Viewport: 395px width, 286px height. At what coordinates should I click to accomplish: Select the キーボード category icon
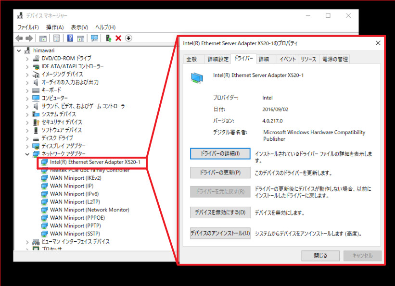click(36, 90)
